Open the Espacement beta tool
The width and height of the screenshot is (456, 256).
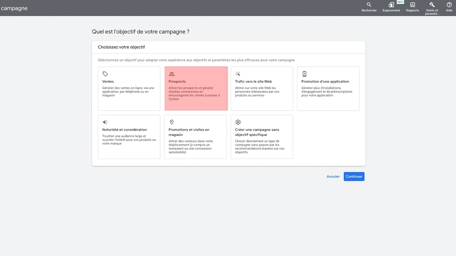pyautogui.click(x=391, y=5)
